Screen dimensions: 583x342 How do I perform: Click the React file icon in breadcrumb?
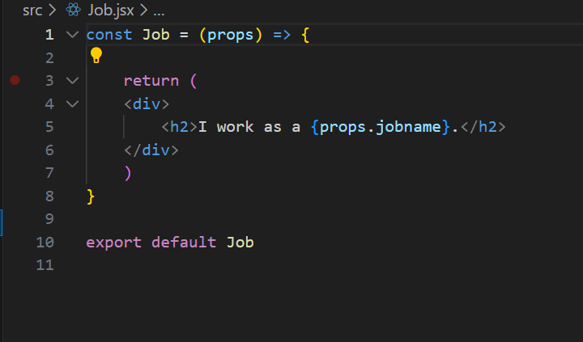tap(73, 10)
